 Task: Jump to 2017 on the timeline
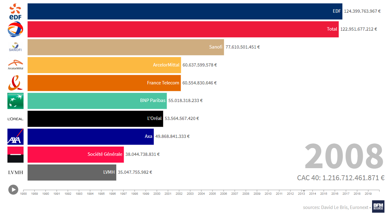[346, 194]
